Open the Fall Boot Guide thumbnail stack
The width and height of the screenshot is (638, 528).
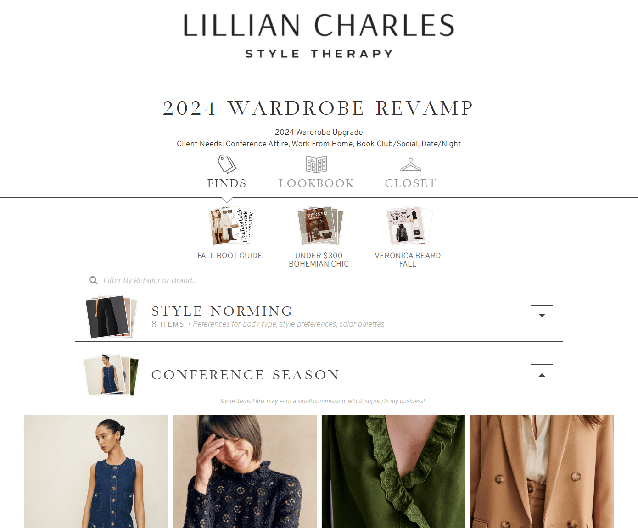[x=231, y=226]
